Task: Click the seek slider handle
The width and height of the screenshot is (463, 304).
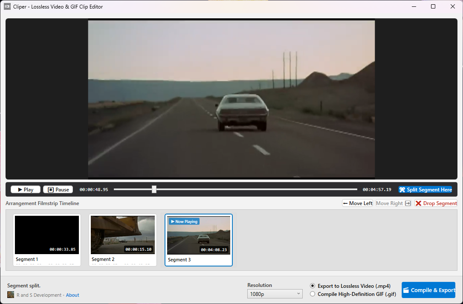Action: pos(154,189)
